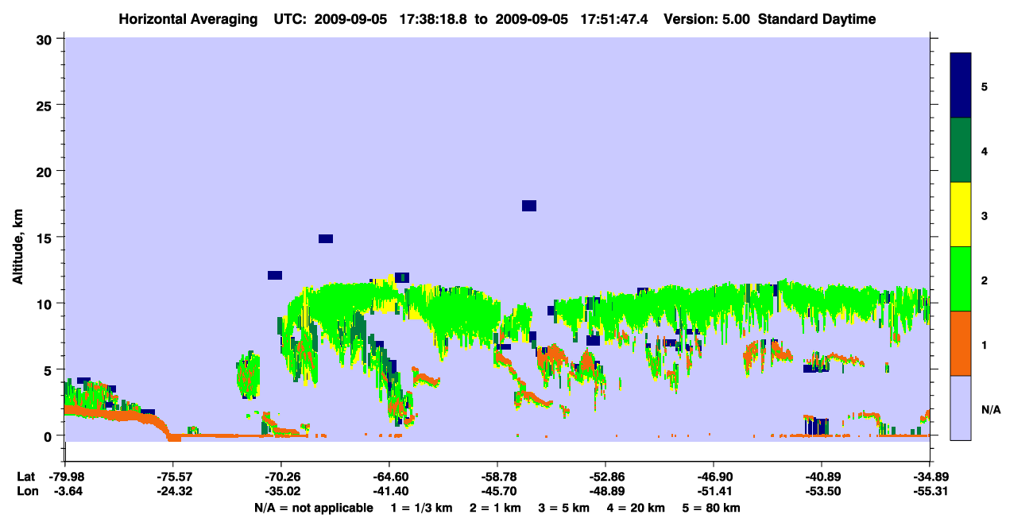1033x530 pixels.
Task: Click the altitude axis tick label 10
Action: 46,304
